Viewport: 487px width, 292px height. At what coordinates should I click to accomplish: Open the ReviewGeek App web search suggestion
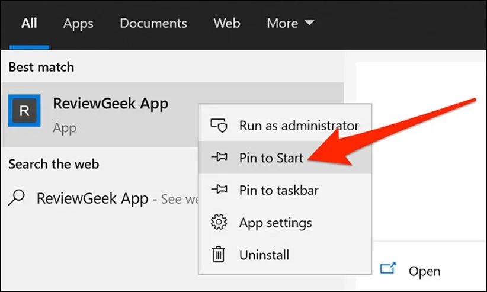pos(92,198)
